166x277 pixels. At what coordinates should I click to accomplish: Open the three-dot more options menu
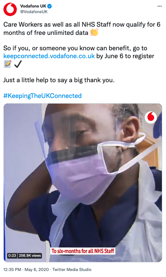tap(160, 6)
